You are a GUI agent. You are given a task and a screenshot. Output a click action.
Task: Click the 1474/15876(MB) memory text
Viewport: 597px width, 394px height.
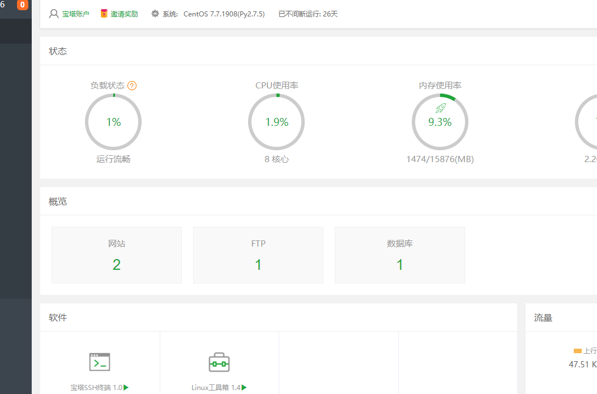click(x=440, y=159)
